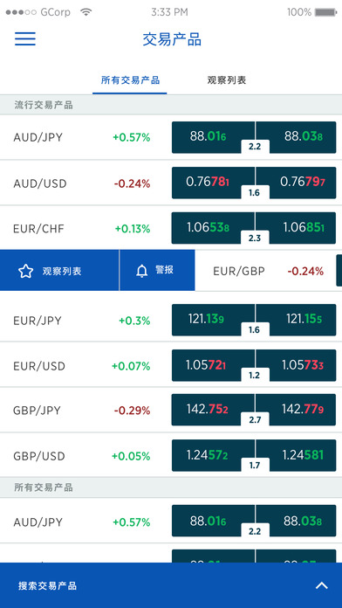The image size is (342, 608).
Task: Open 搜索交易产品 search bar
Action: coord(171,585)
